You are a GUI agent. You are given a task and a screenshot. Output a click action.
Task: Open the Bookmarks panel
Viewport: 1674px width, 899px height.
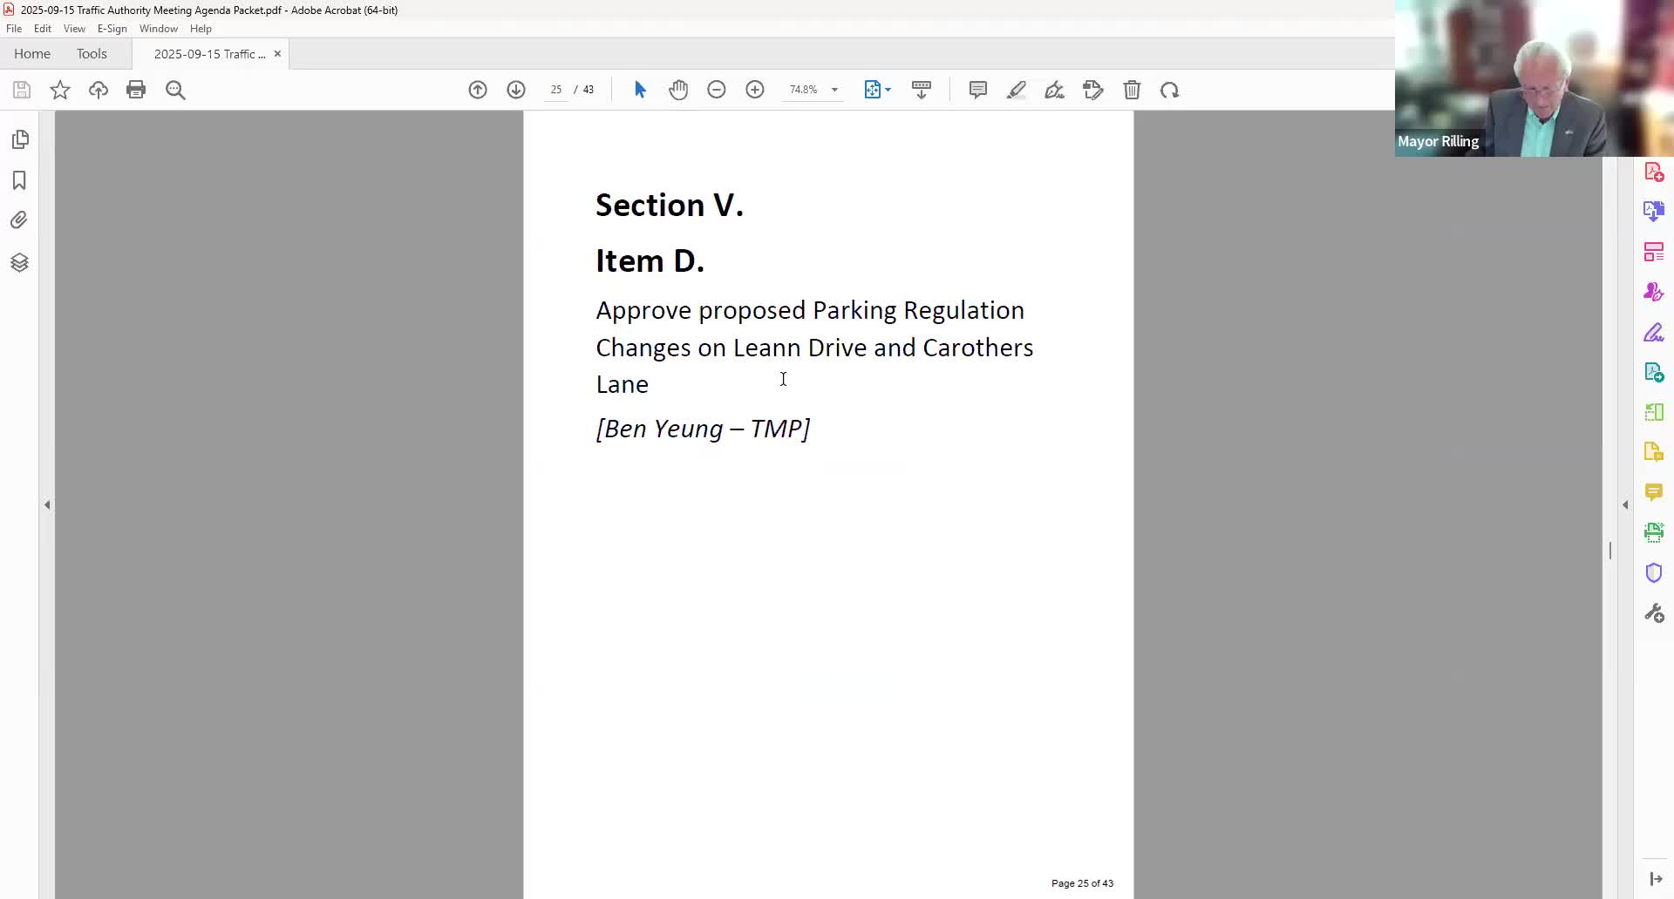(x=21, y=180)
